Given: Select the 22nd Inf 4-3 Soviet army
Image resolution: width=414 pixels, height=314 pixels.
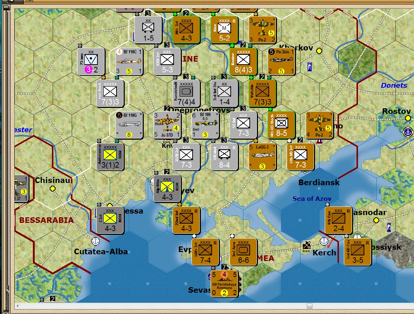Looking at the screenshot, I should click(186, 220).
